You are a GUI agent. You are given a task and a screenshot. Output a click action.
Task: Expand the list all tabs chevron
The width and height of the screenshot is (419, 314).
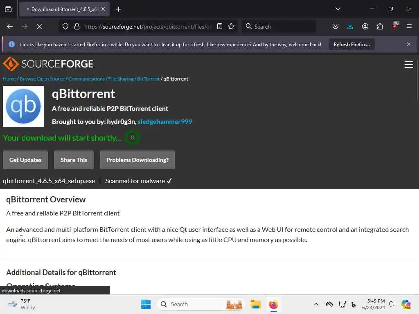click(338, 9)
